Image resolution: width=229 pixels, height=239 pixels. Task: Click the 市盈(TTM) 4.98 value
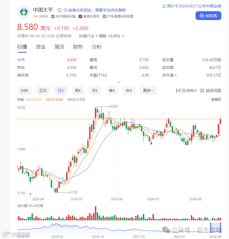[x=145, y=75]
